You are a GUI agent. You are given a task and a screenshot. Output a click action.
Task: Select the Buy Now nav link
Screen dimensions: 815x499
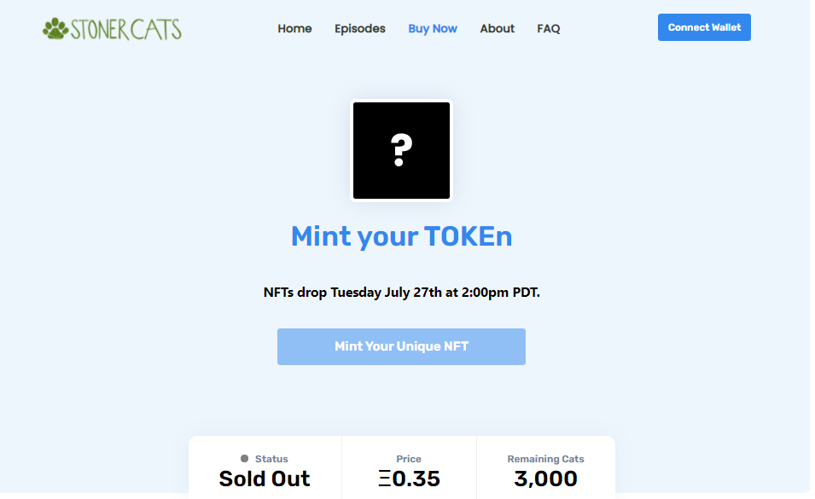tap(433, 28)
